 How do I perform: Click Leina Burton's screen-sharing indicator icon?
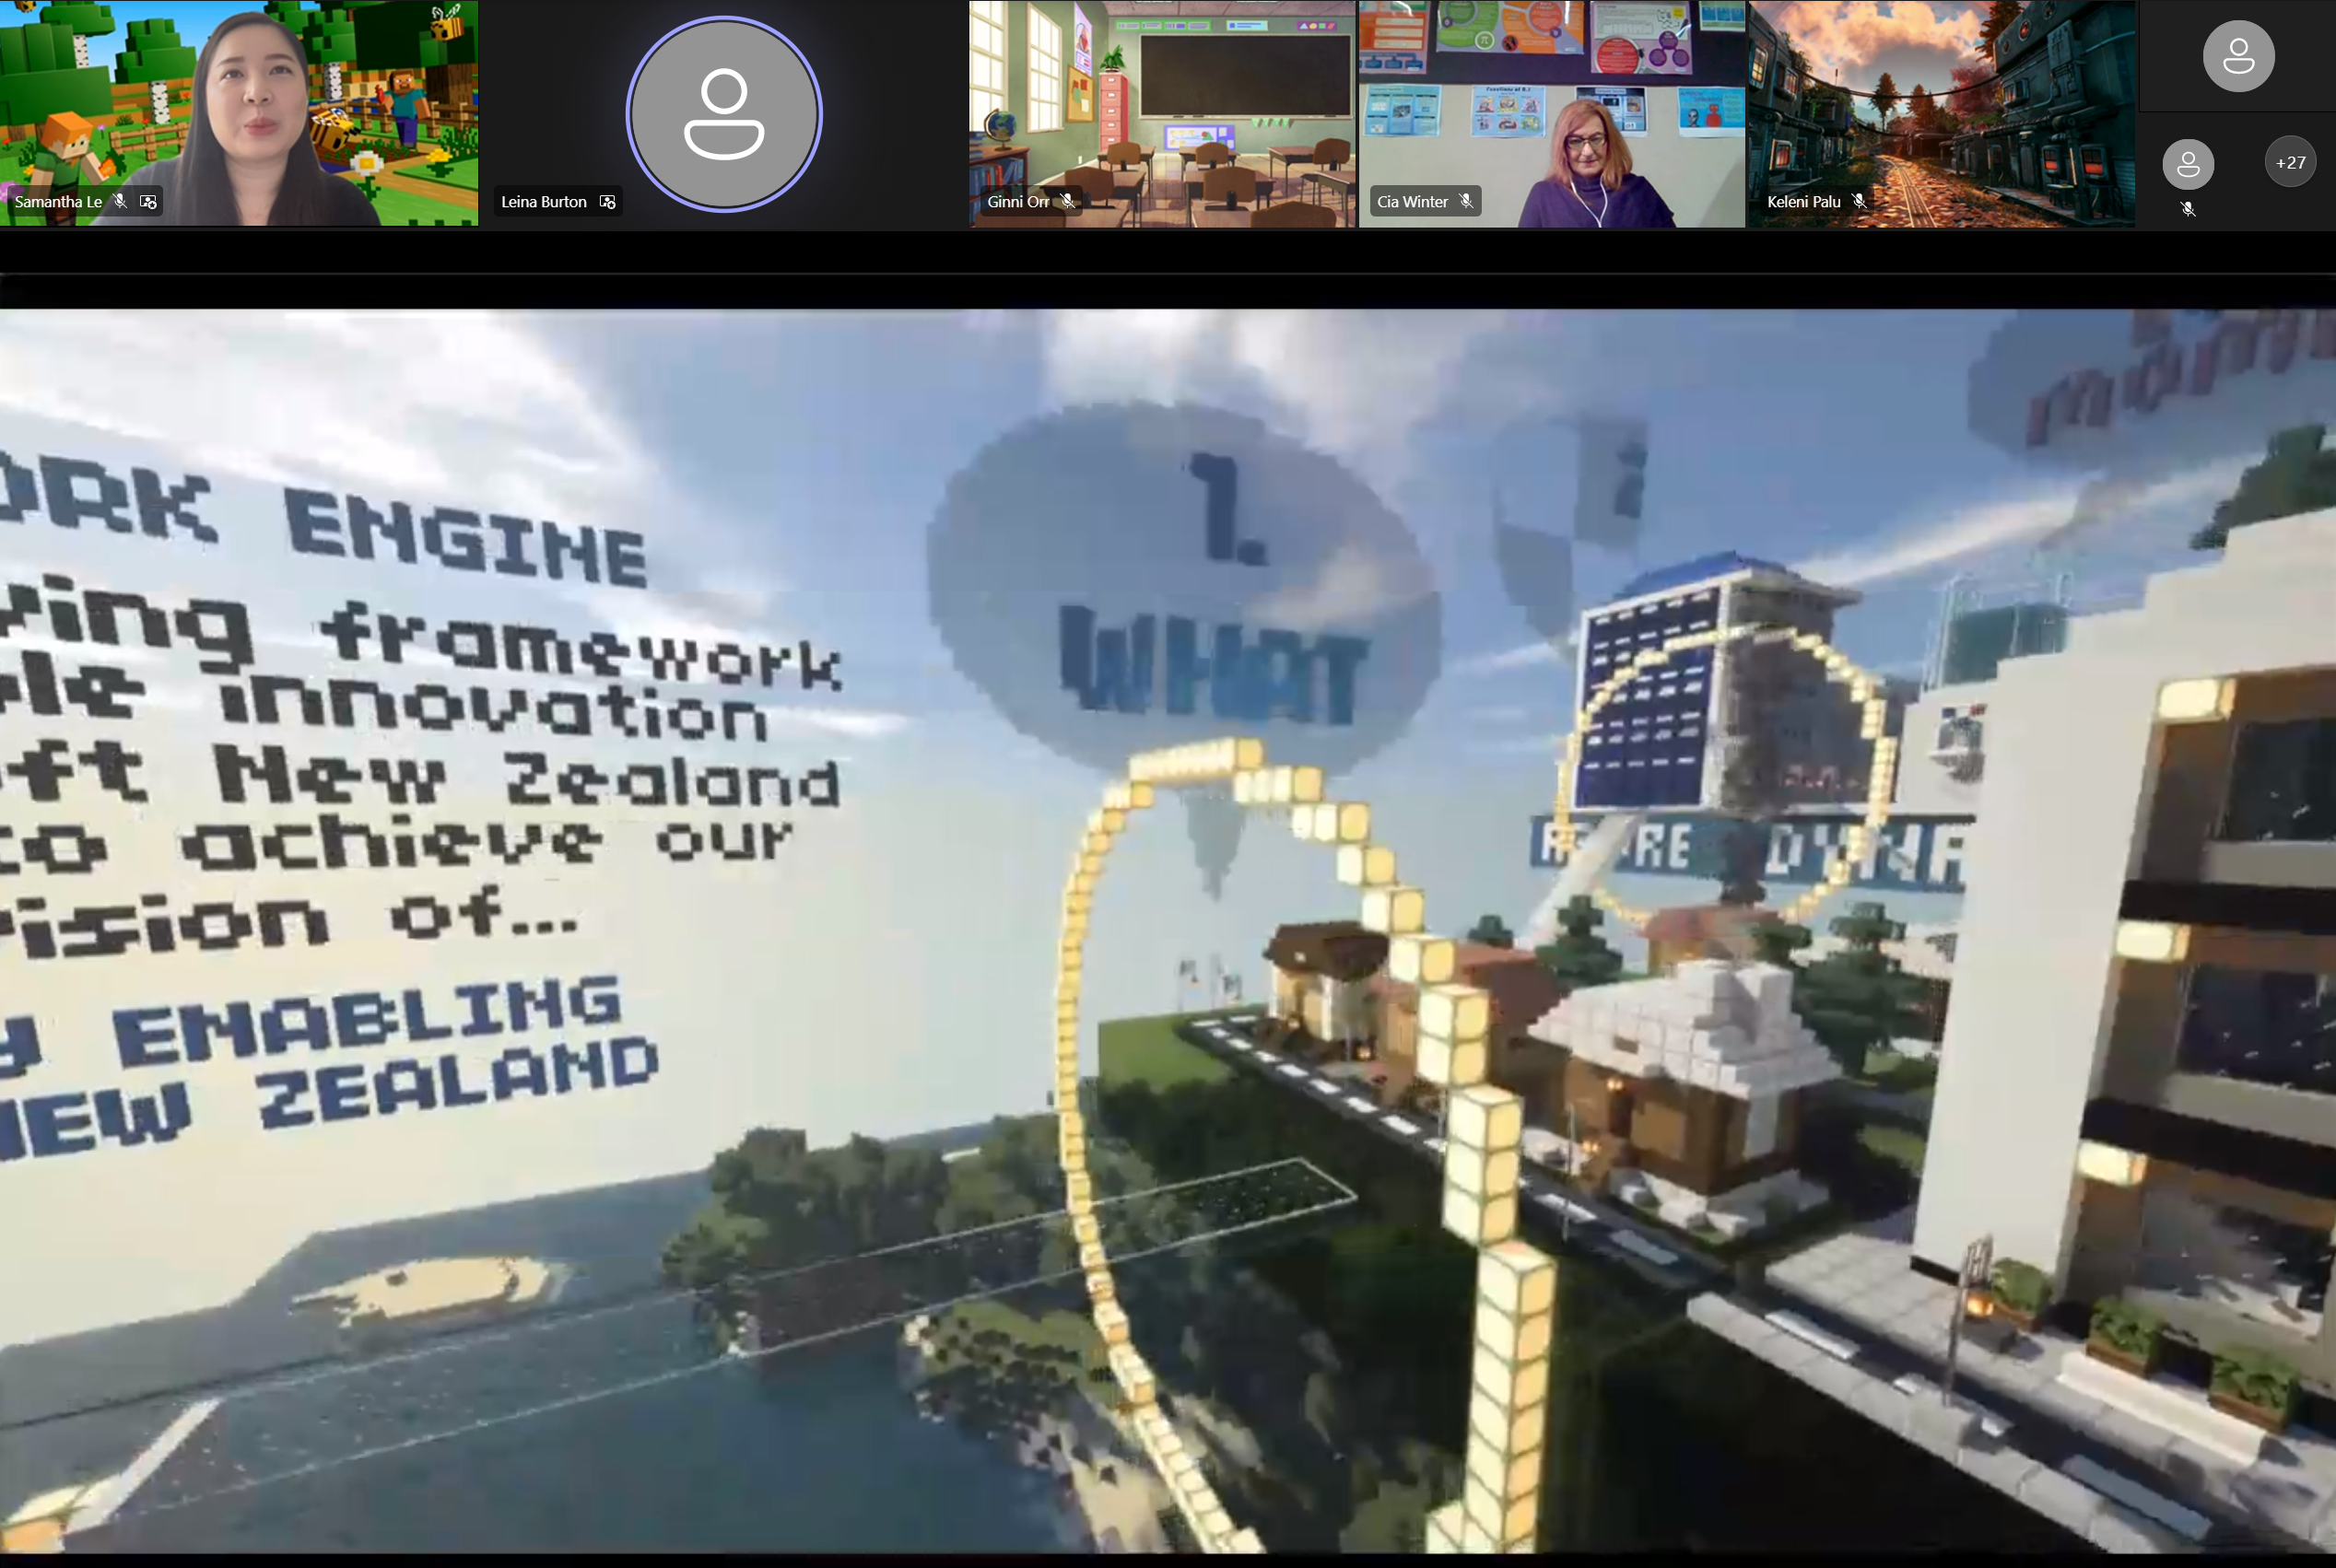pos(607,201)
